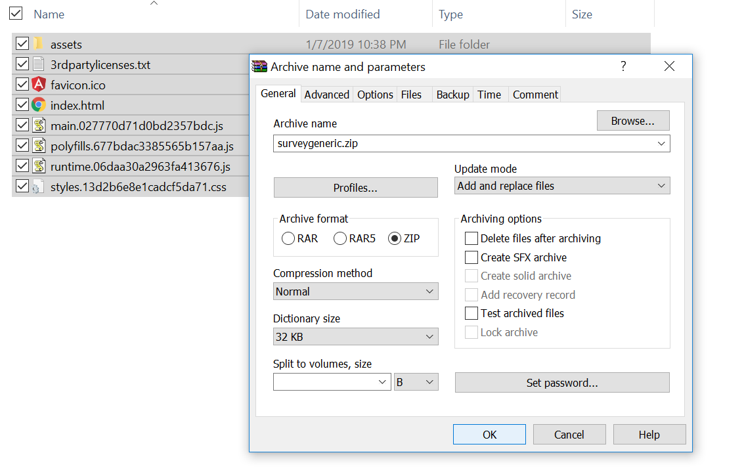744x476 pixels.
Task: Expand the Update mode dropdown
Action: 562,186
